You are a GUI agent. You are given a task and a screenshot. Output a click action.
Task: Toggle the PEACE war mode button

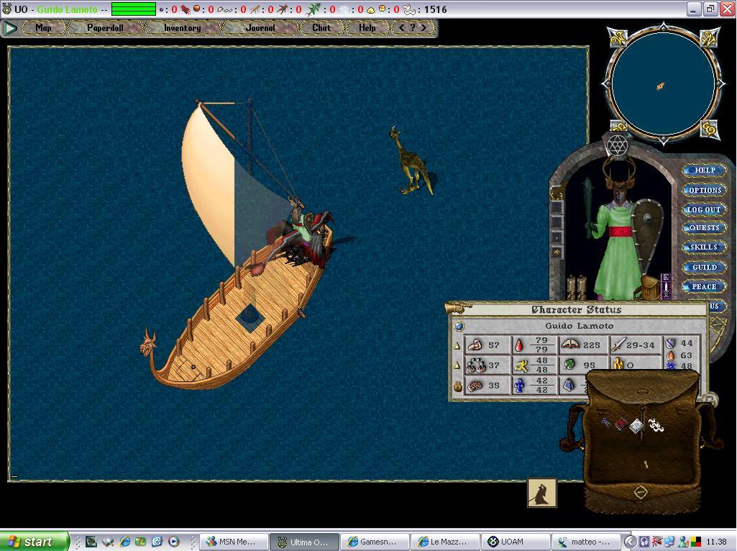[x=704, y=286]
